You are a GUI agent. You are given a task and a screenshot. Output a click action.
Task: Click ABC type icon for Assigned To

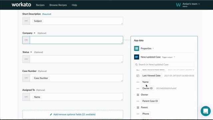pos(26,97)
